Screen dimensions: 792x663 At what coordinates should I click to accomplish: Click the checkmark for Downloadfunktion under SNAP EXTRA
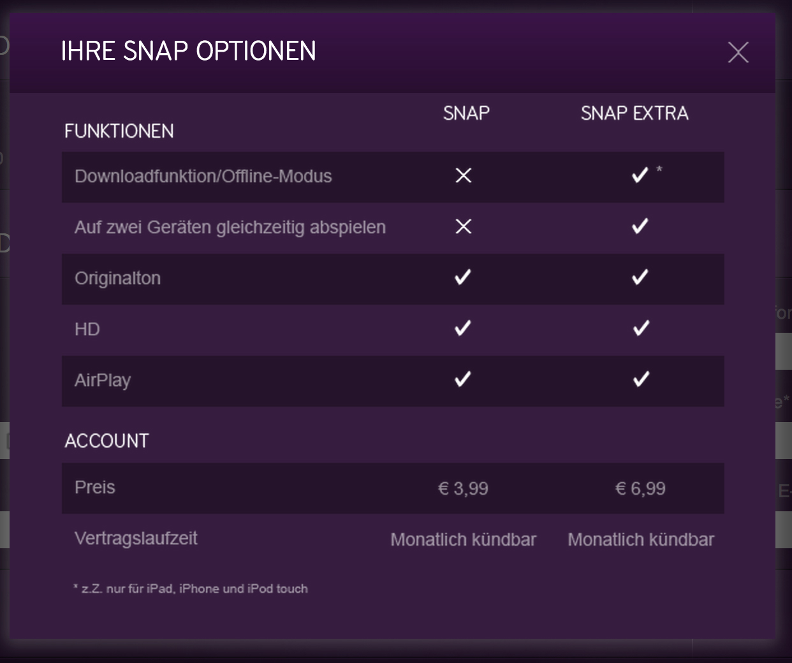640,175
